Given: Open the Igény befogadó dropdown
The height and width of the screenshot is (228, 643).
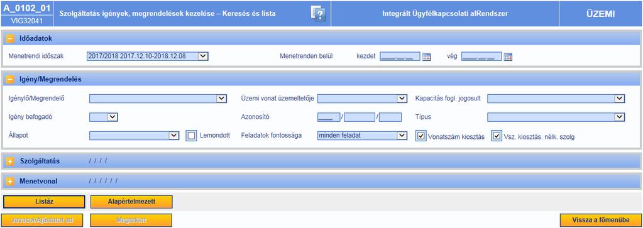Looking at the screenshot, I should tap(104, 117).
